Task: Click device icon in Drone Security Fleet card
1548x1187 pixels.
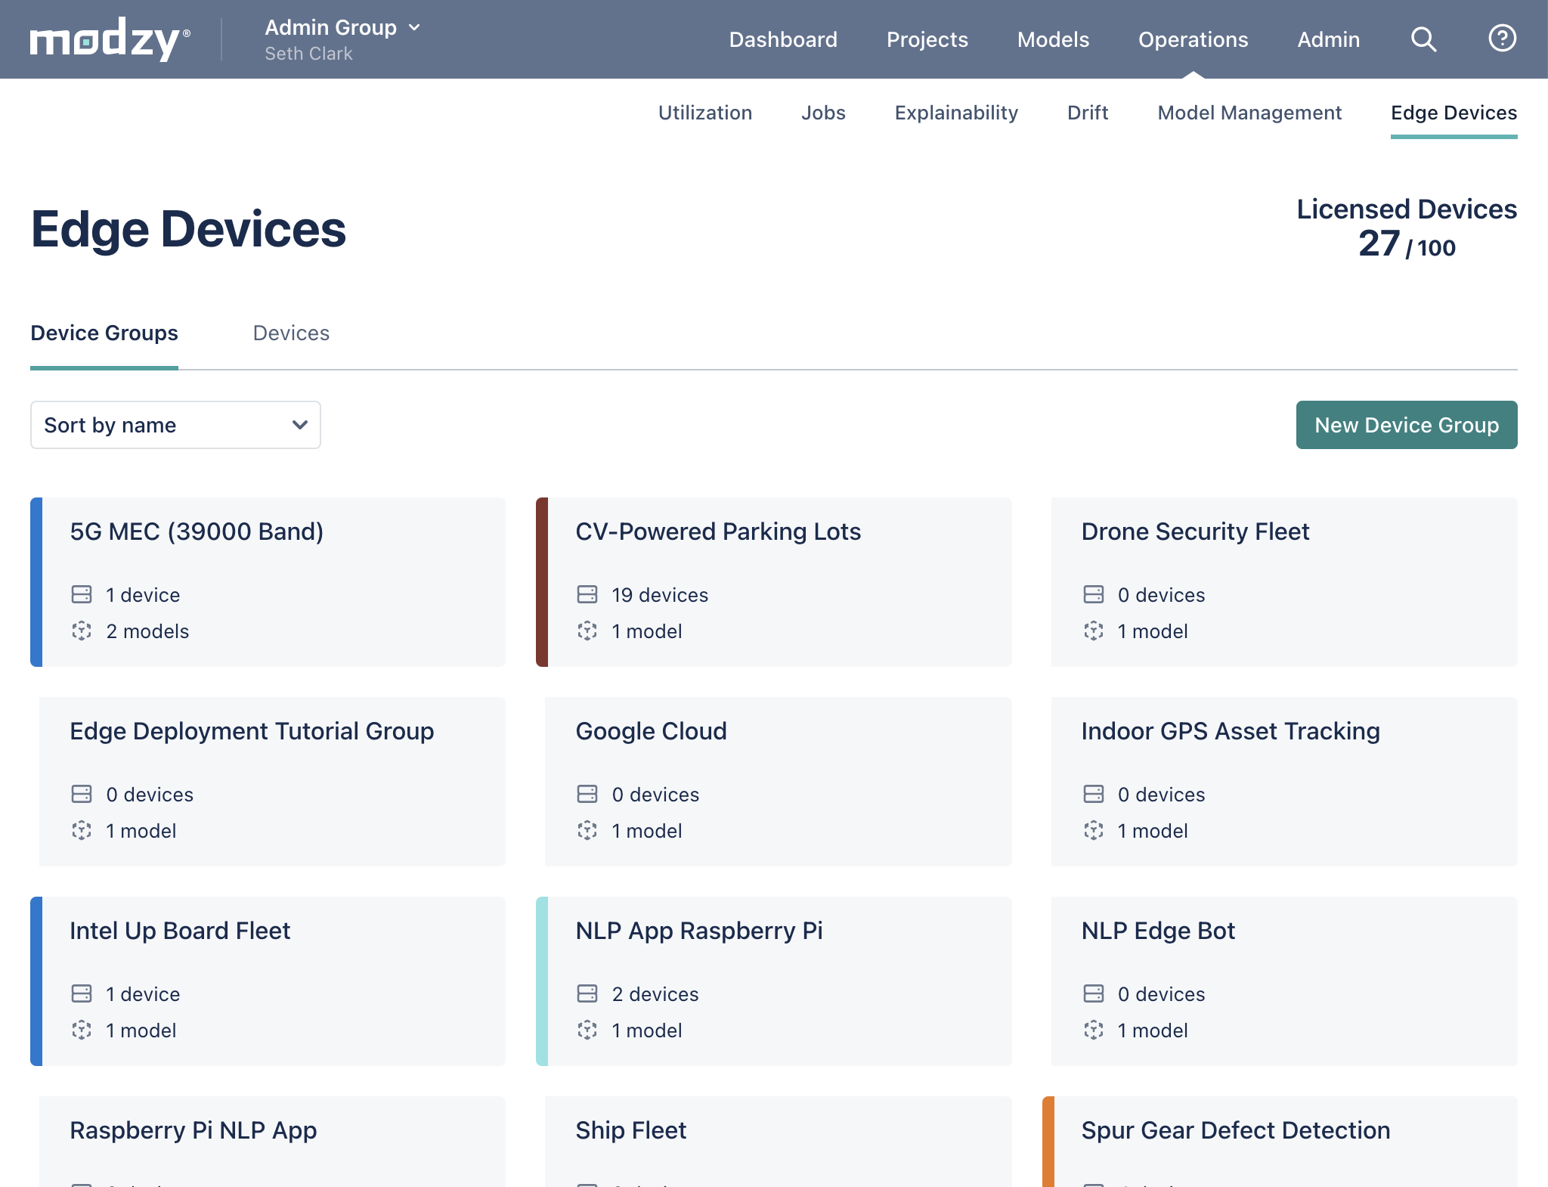Action: (1093, 594)
